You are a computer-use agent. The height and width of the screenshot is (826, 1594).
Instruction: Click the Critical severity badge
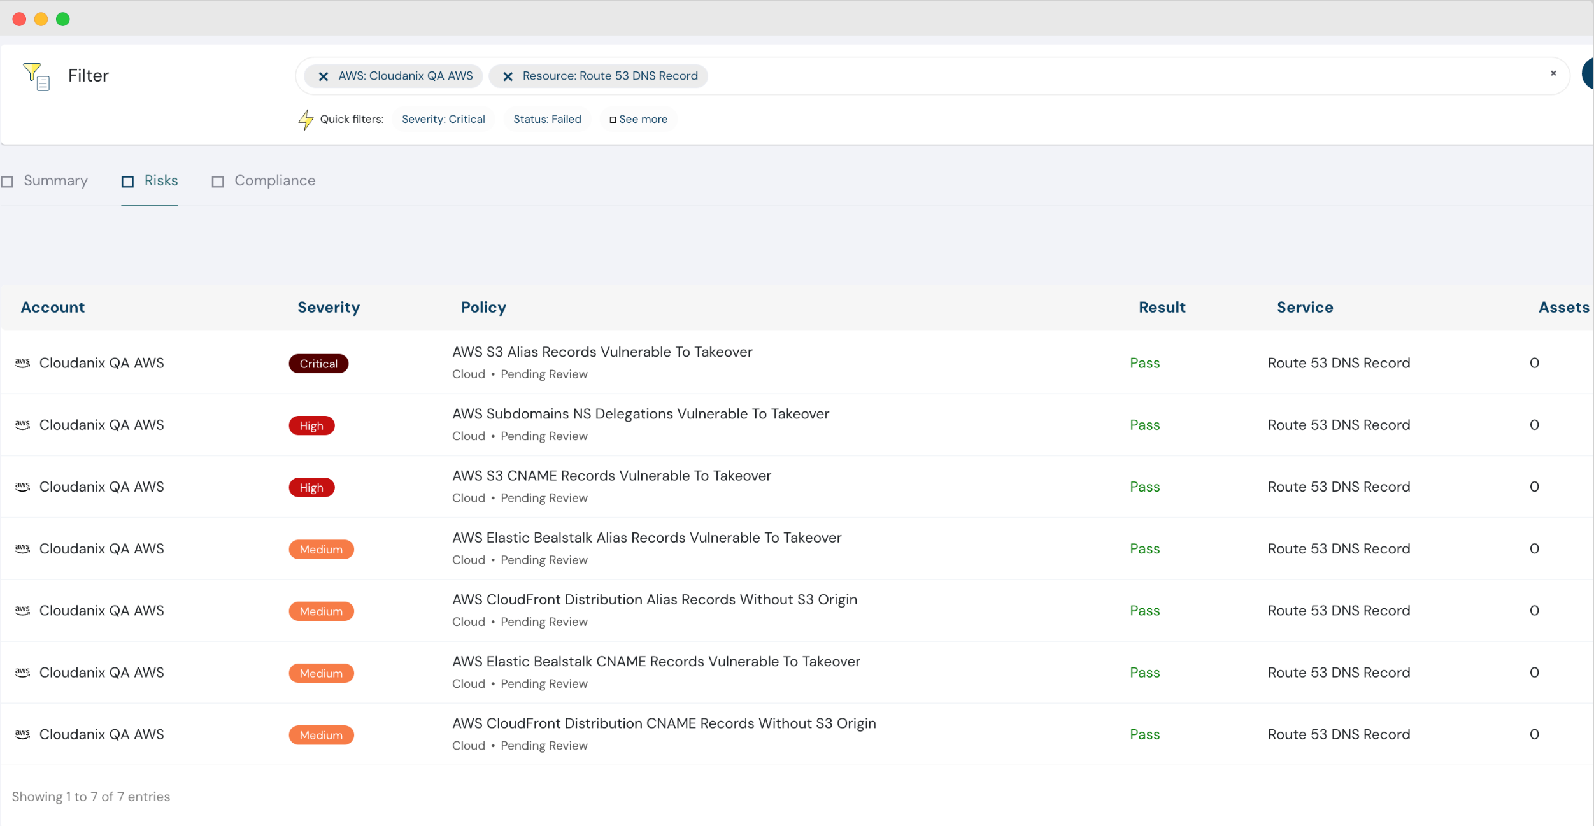[318, 364]
